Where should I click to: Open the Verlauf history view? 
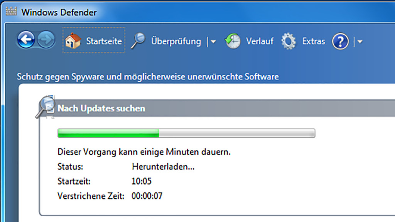260,41
